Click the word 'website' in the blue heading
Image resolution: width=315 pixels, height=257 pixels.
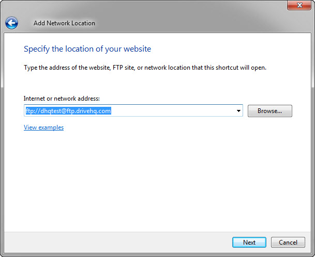pyautogui.click(x=138, y=49)
